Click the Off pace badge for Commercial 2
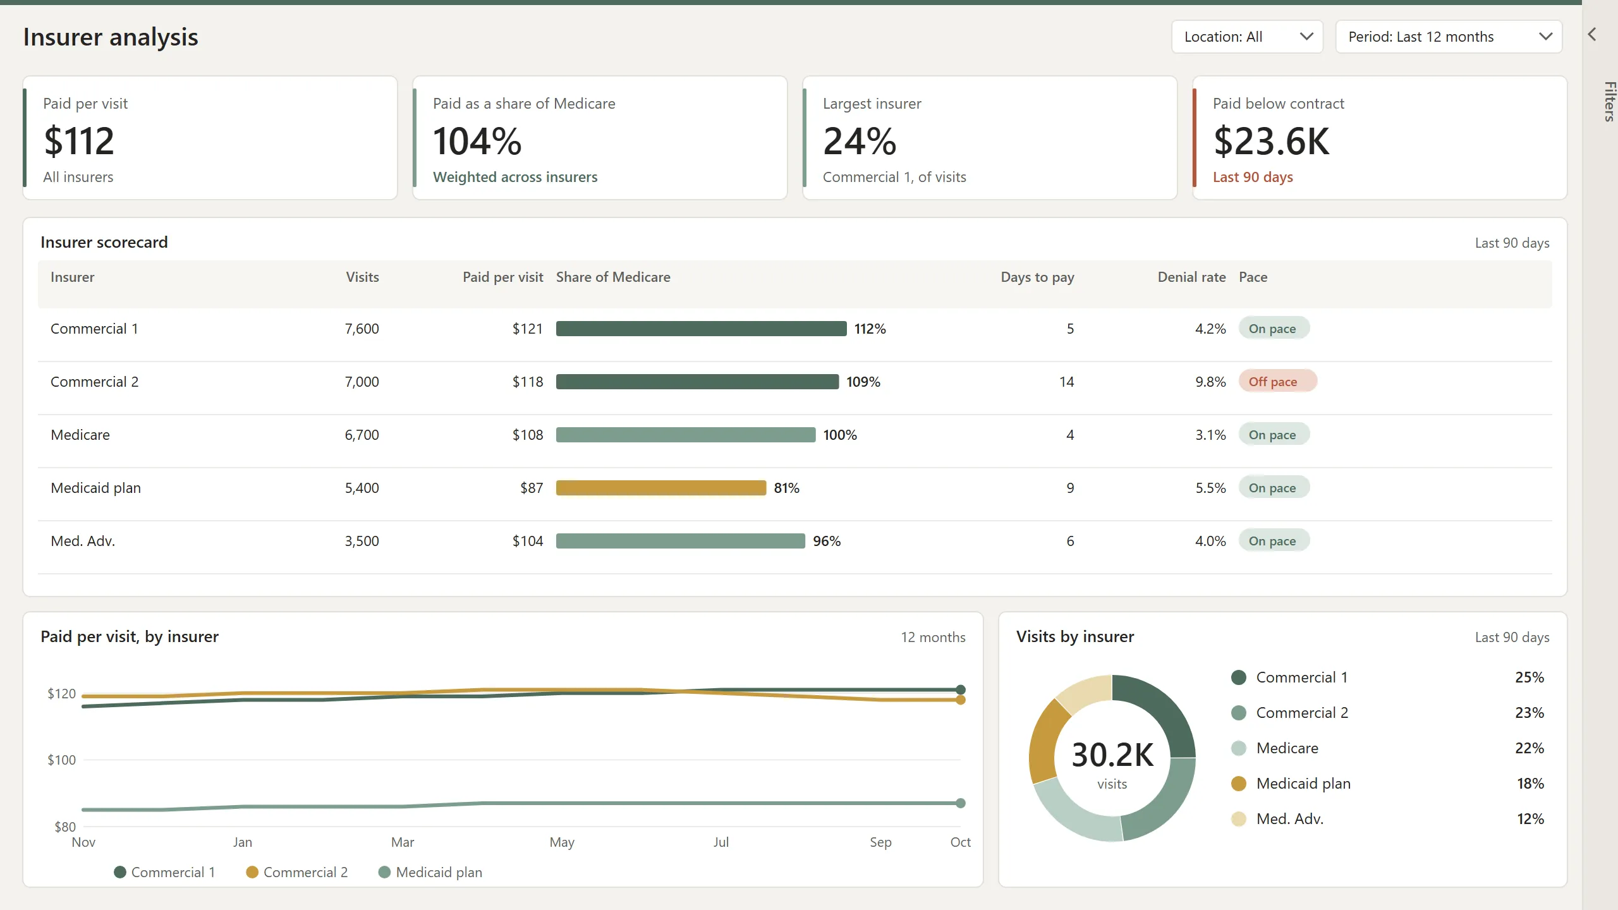1618x910 pixels. tap(1277, 382)
